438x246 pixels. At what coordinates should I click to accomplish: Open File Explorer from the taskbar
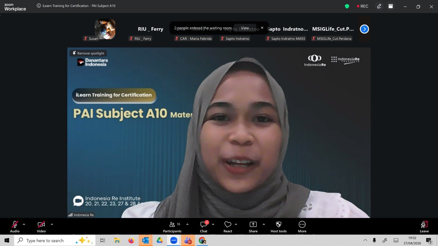click(117, 241)
